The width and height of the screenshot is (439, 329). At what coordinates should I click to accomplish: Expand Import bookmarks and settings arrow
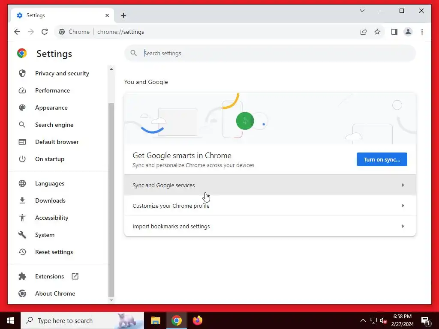click(x=403, y=226)
